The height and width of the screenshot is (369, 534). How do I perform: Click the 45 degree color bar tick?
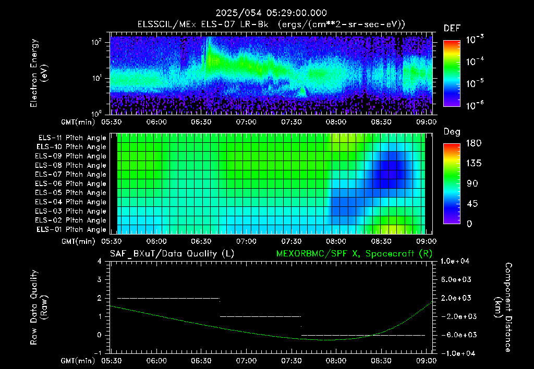click(x=472, y=204)
